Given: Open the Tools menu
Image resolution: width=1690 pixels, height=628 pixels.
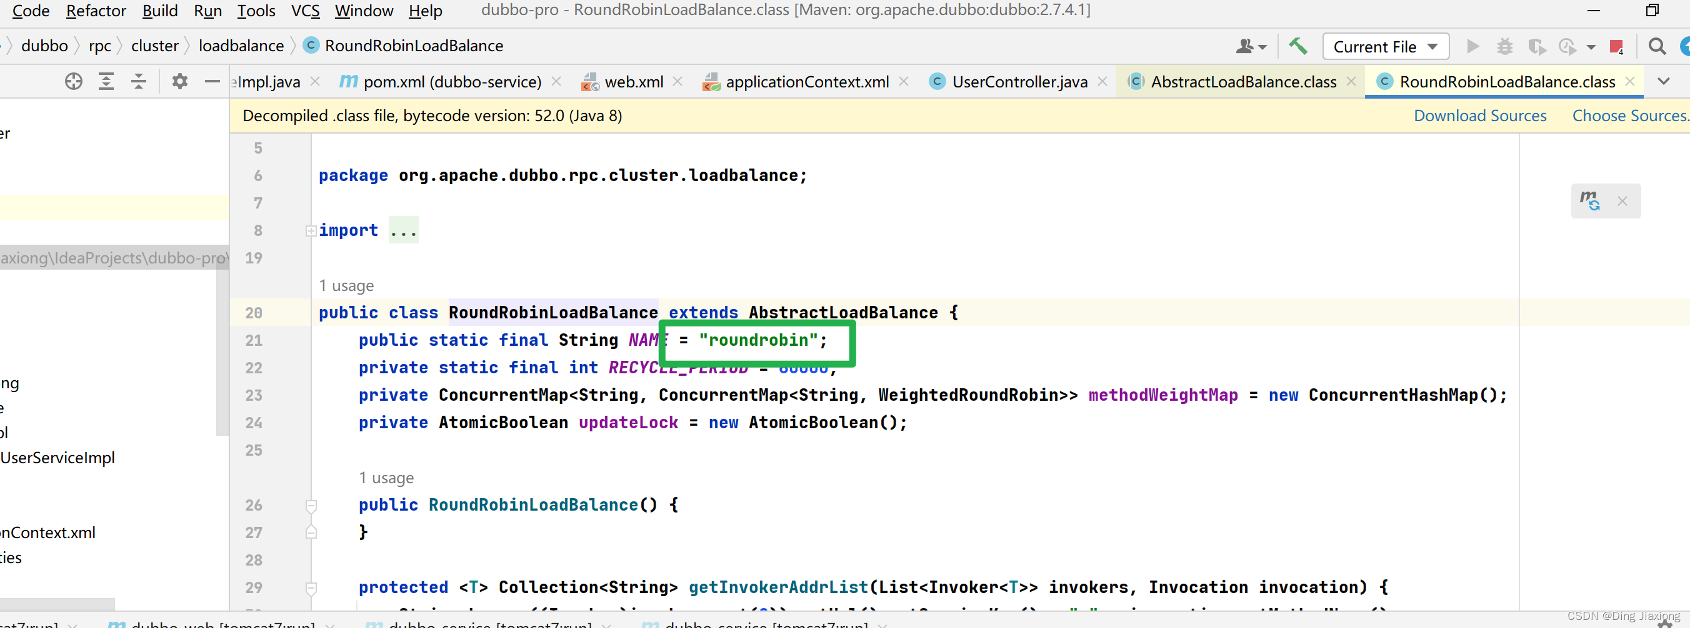Looking at the screenshot, I should click(x=256, y=11).
